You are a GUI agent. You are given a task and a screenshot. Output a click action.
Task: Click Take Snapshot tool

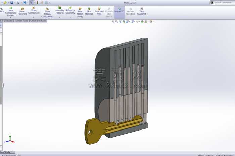141,11
